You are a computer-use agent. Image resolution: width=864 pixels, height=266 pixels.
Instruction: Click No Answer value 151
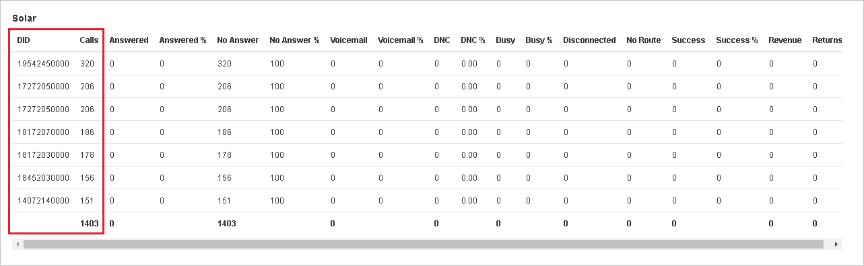click(224, 201)
